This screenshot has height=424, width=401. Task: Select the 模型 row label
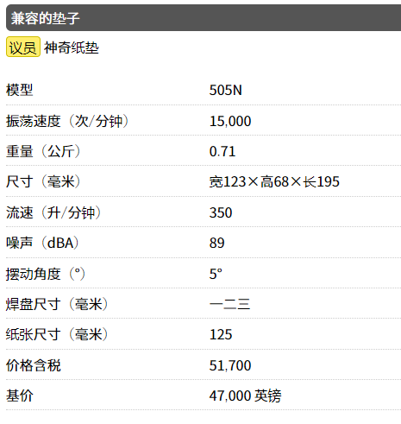pos(20,90)
